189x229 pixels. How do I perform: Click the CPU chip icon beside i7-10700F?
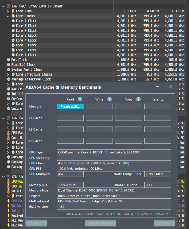(x=9, y=6)
